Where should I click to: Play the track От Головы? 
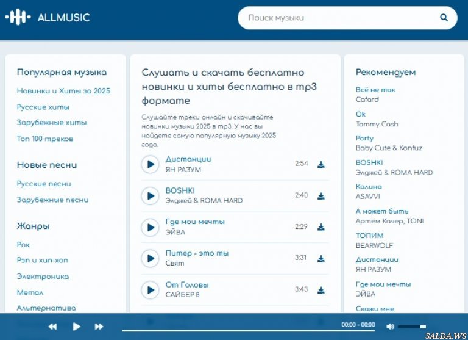(x=150, y=290)
